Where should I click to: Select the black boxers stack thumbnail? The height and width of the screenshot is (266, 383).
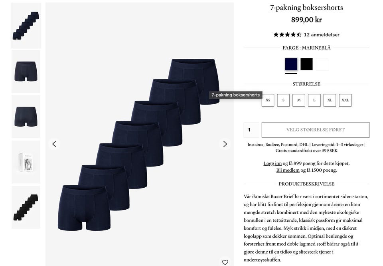pyautogui.click(x=26, y=207)
